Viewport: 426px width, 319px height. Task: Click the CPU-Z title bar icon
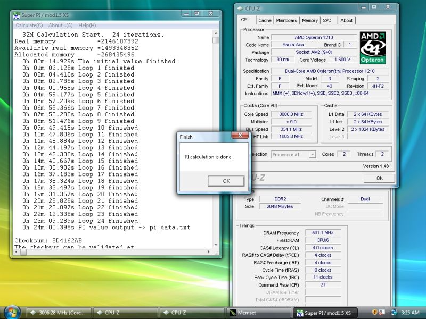[x=240, y=9]
